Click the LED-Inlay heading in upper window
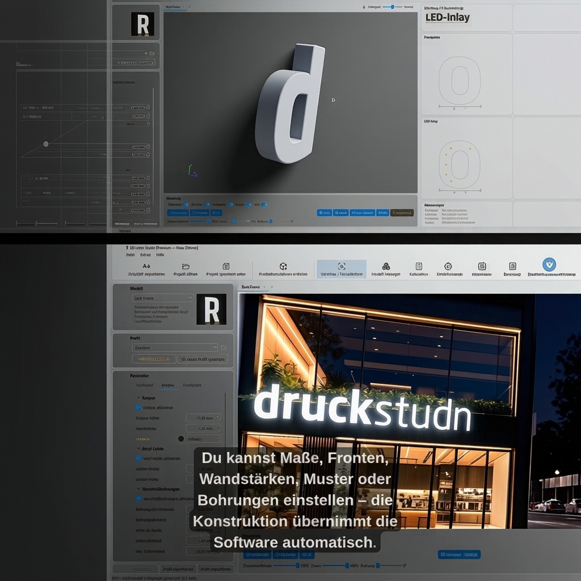This screenshot has height=581, width=581. [x=448, y=18]
